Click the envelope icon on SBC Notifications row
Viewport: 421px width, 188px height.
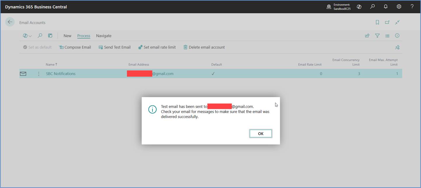(23, 74)
